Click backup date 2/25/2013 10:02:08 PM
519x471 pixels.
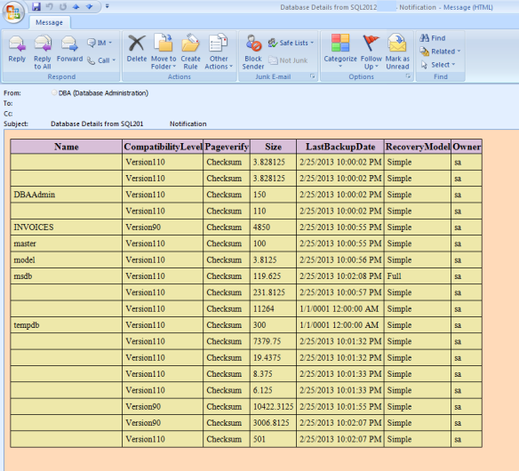(x=340, y=276)
